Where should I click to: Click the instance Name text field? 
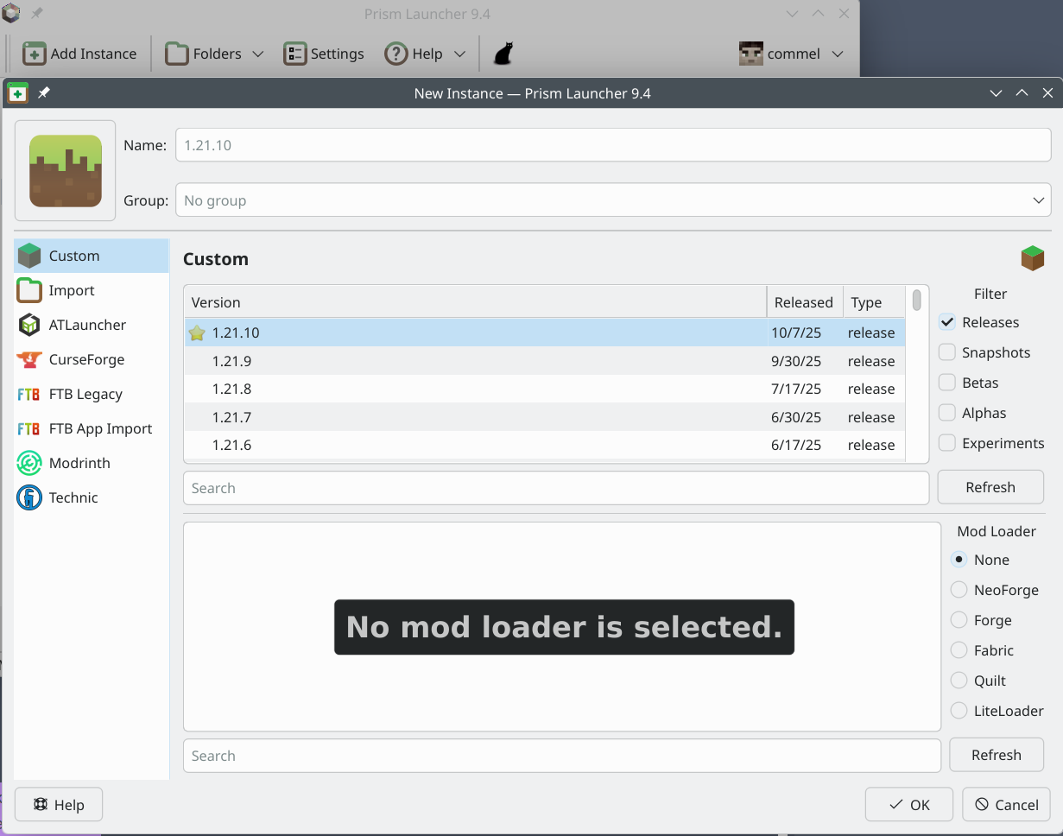point(612,145)
